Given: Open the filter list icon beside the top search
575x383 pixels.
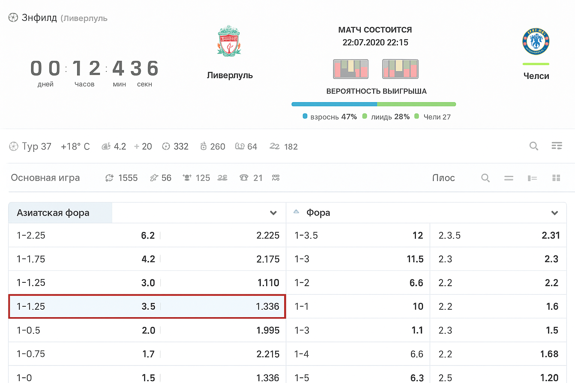Looking at the screenshot, I should tap(557, 146).
